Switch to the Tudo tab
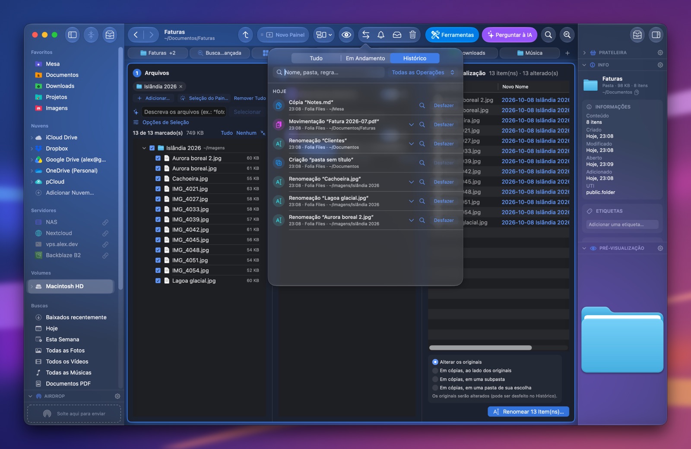 coord(316,58)
